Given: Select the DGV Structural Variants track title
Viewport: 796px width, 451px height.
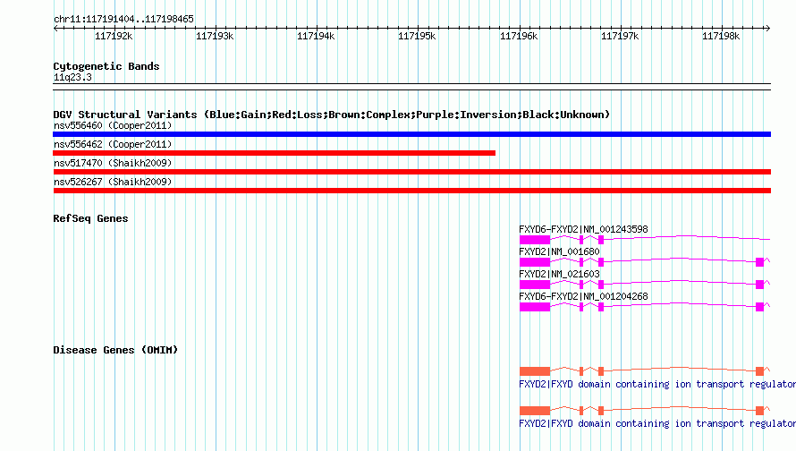Looking at the screenshot, I should [x=332, y=115].
